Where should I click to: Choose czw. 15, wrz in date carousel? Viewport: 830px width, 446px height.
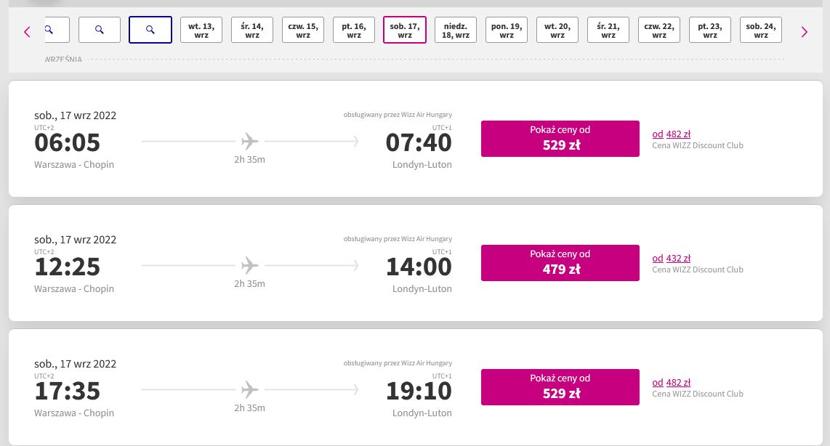pyautogui.click(x=303, y=30)
